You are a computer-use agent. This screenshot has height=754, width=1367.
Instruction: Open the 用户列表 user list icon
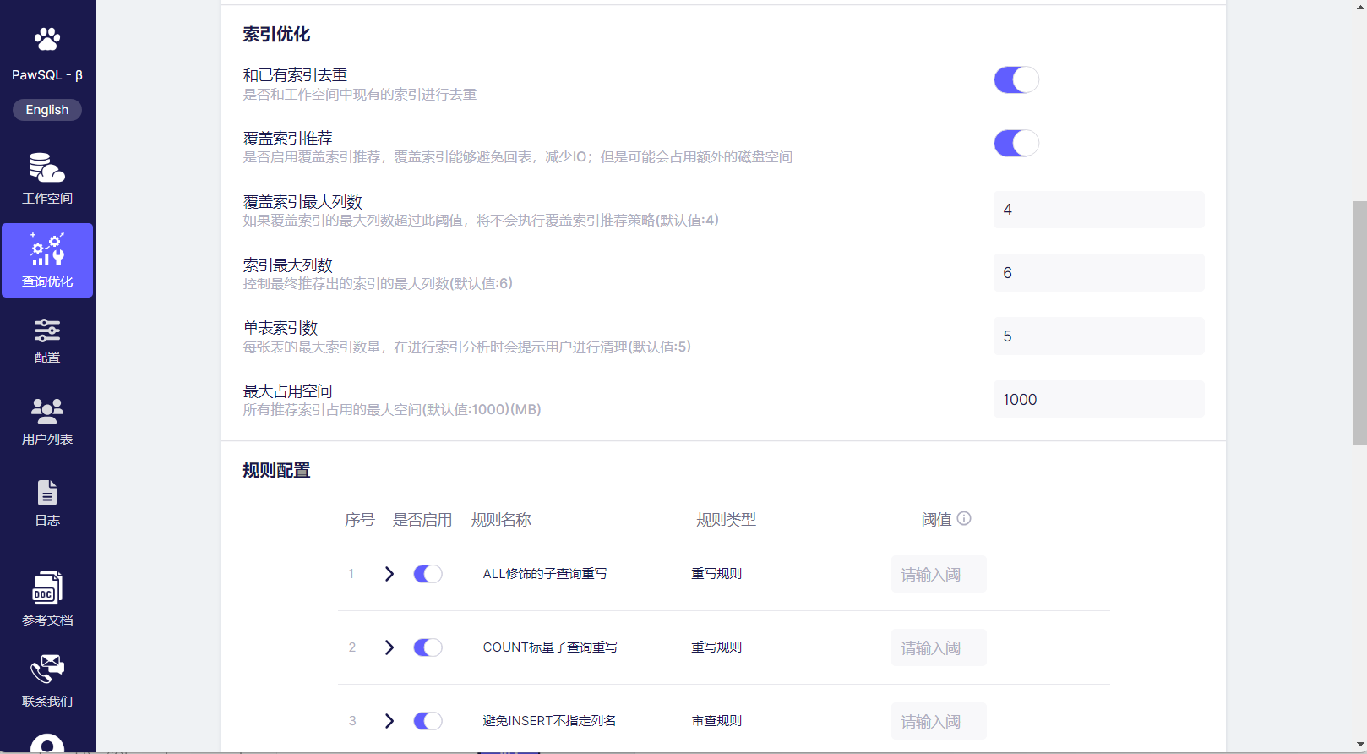47,412
